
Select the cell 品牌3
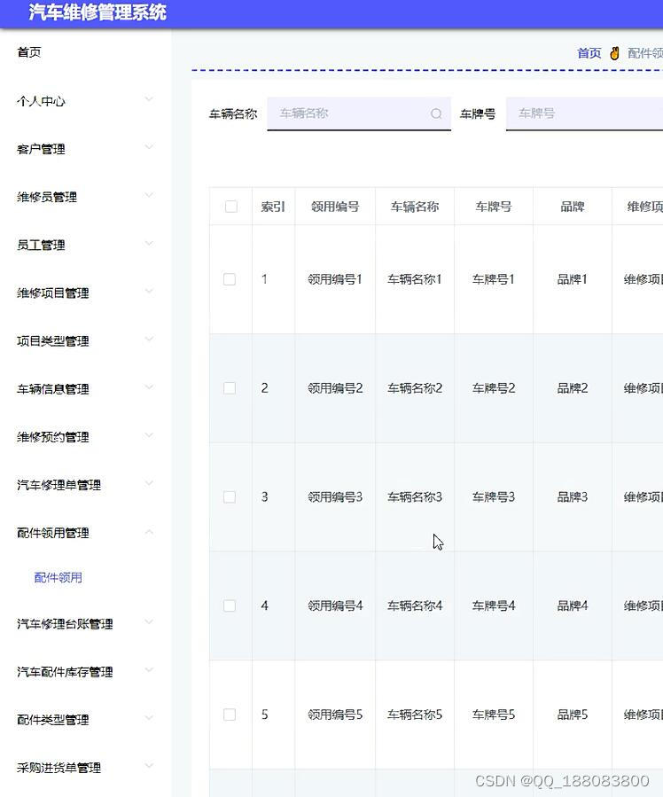(573, 497)
